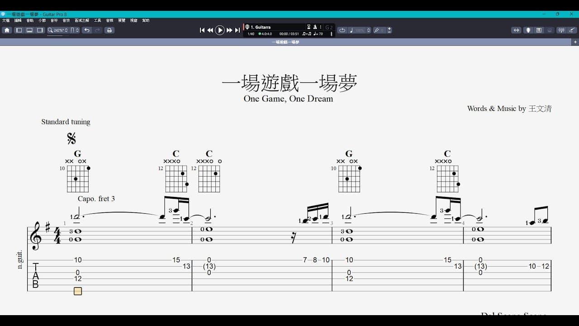Click the (13) tab note in bar 2
Image resolution: width=579 pixels, height=326 pixels.
coord(209,266)
